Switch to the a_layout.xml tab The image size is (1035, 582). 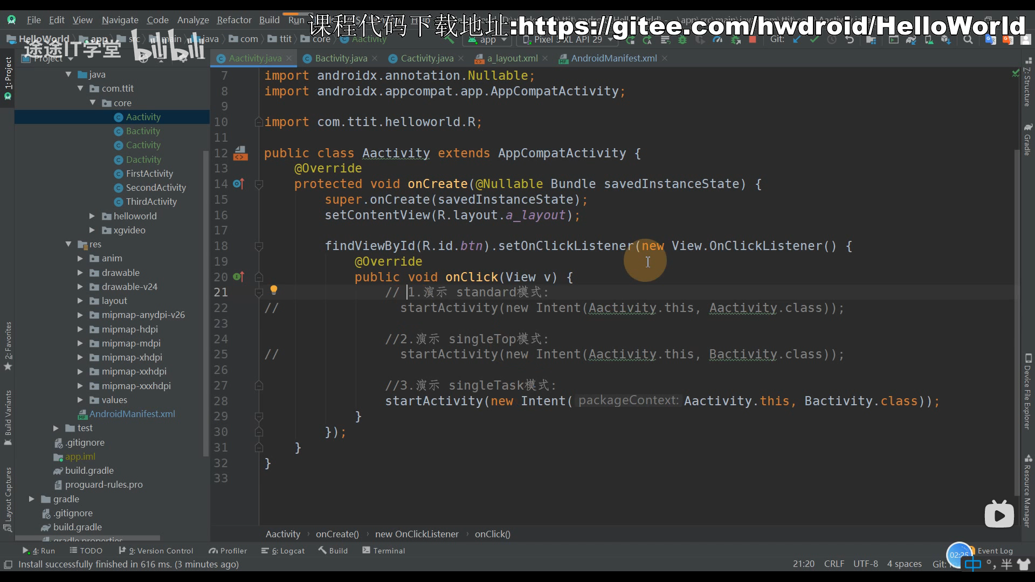coord(512,58)
